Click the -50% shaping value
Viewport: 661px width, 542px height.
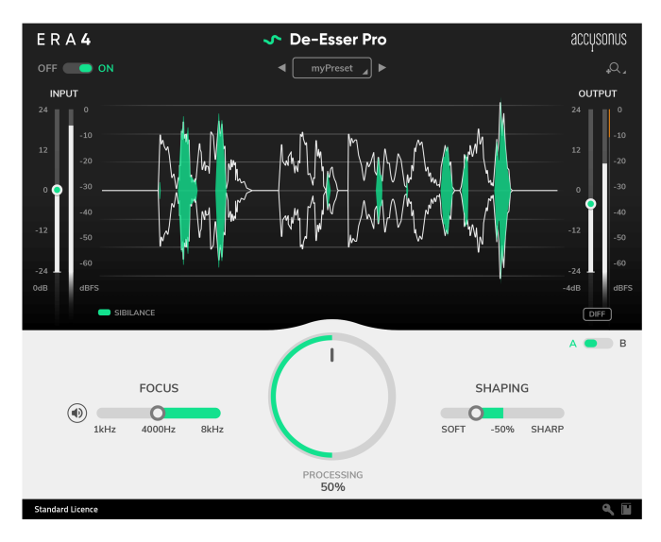[x=502, y=430]
